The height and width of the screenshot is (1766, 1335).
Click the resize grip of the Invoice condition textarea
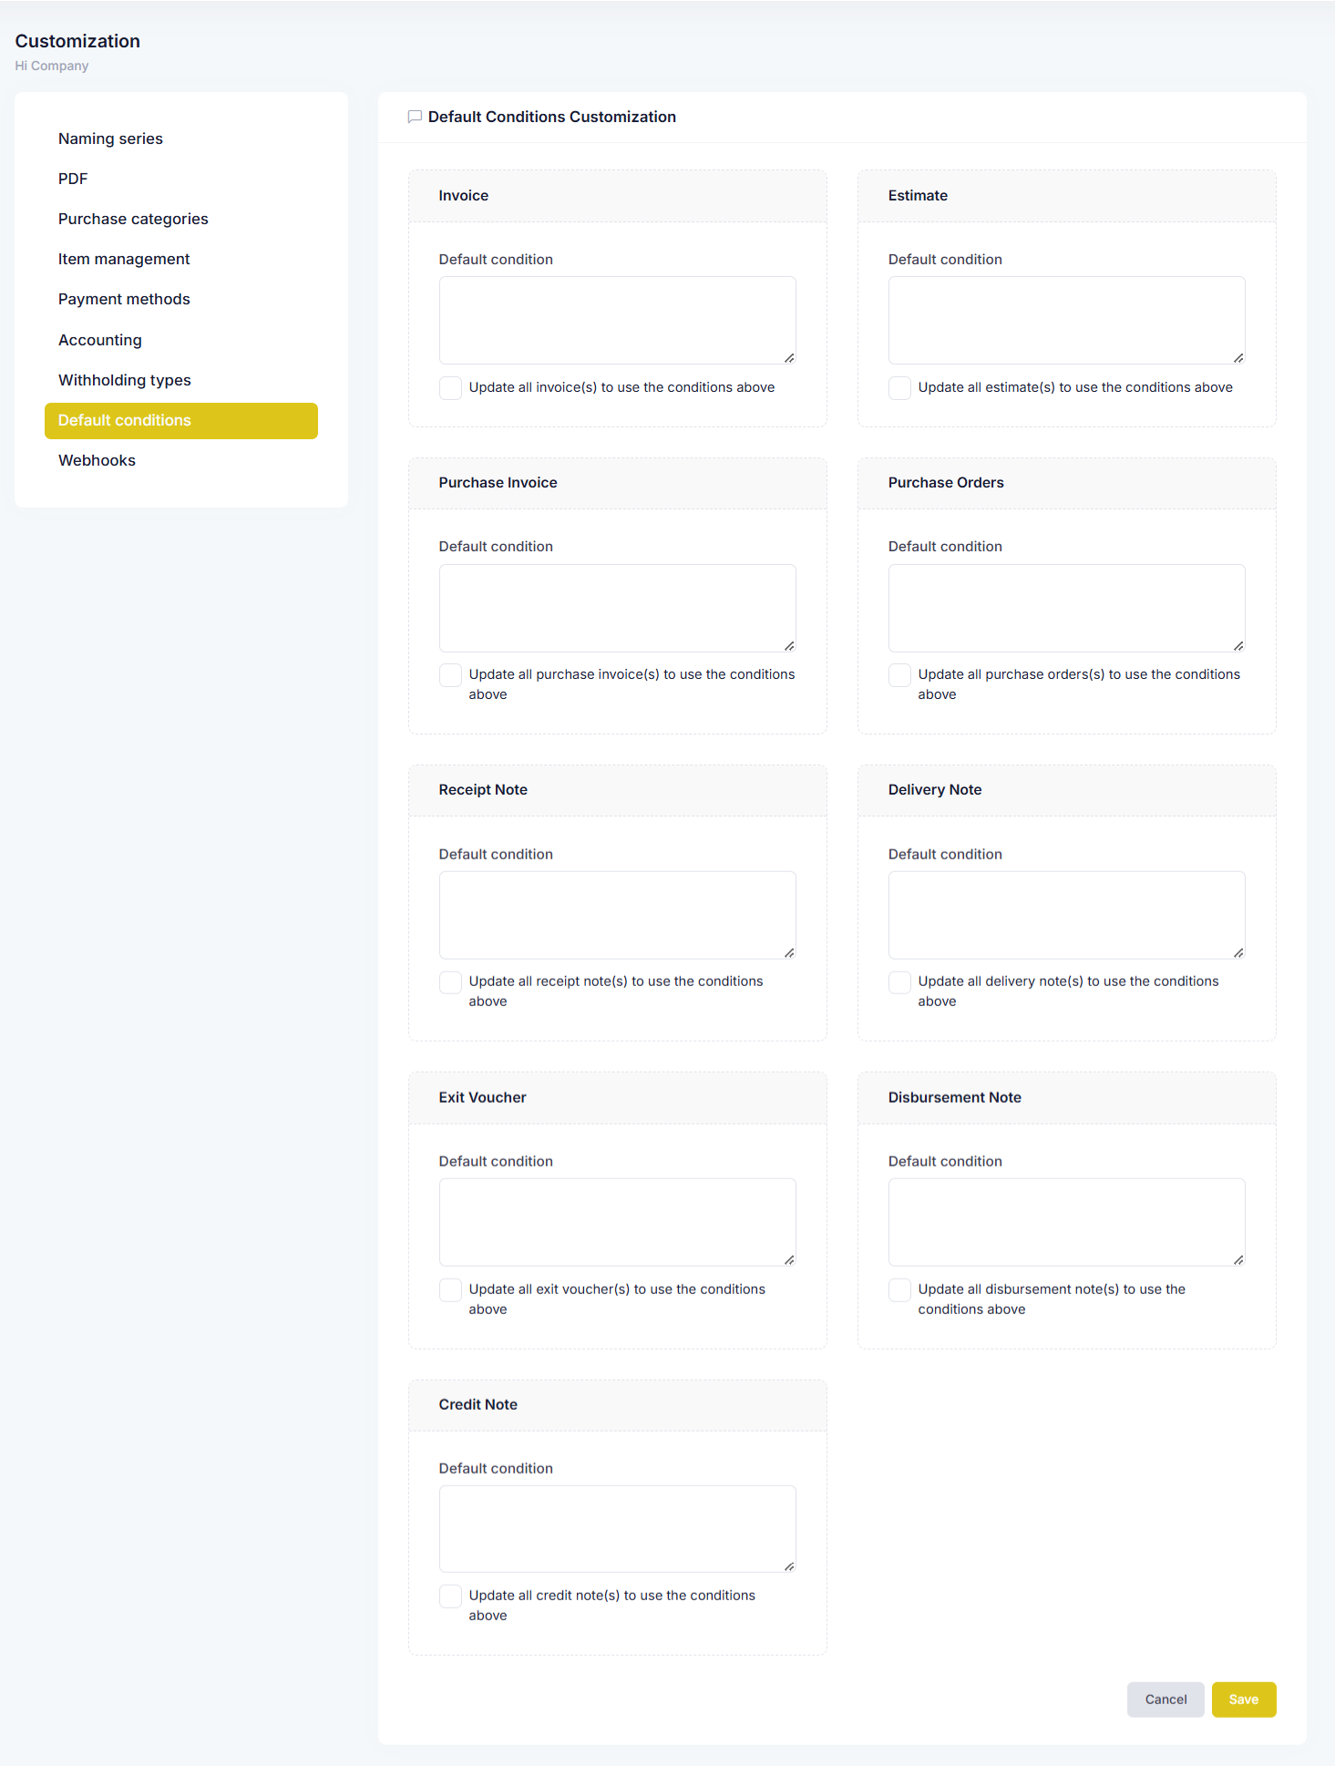pyautogui.click(x=789, y=358)
